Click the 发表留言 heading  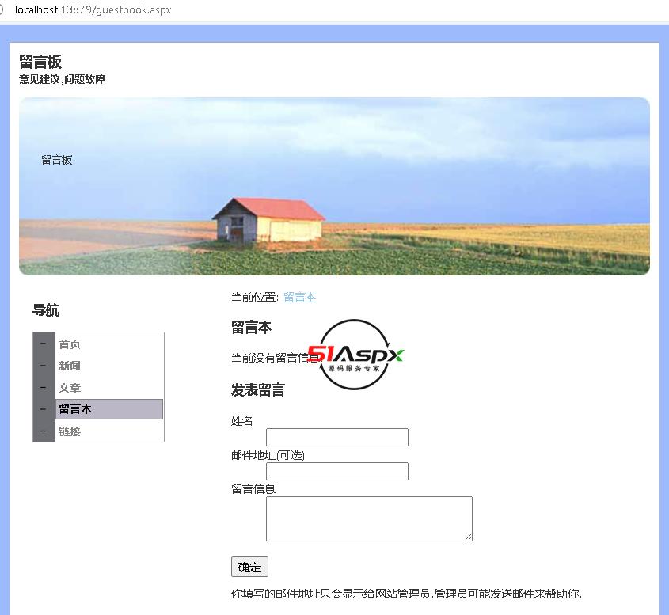click(x=257, y=389)
